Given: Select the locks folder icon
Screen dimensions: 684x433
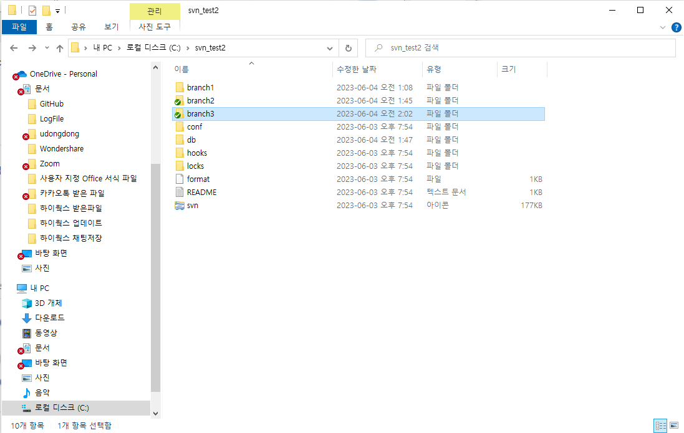Looking at the screenshot, I should [180, 166].
